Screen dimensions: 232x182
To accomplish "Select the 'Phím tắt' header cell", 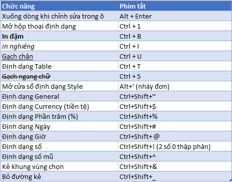I will [x=175, y=6].
